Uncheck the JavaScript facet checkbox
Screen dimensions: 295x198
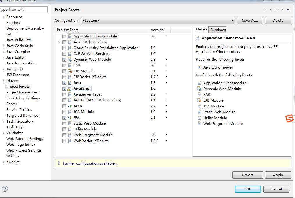pyautogui.click(x=64, y=89)
